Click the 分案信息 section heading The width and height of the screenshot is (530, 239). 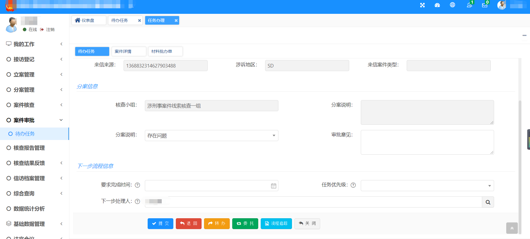(x=87, y=87)
